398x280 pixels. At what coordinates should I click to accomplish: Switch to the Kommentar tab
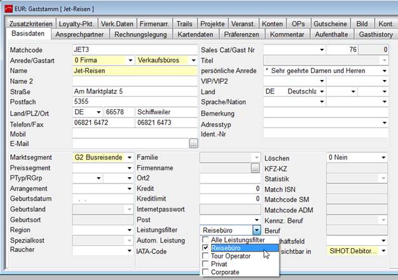(x=287, y=34)
